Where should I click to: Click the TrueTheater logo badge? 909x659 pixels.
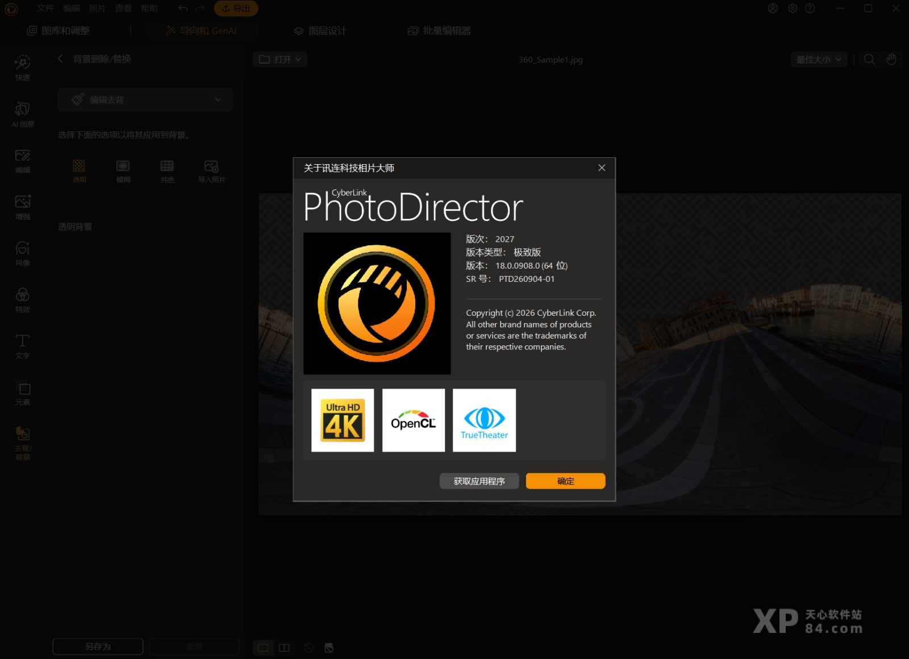tap(484, 420)
